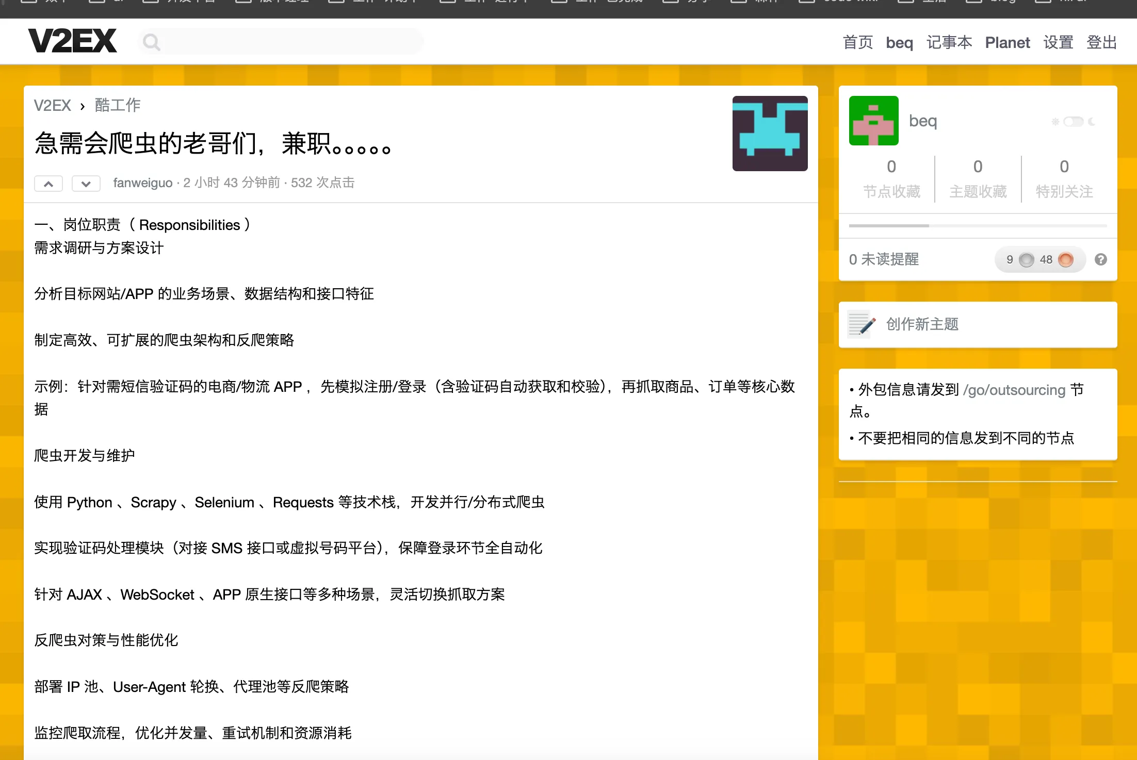The image size is (1137, 760).
Task: Open 主题收藏 count
Action: click(978, 178)
